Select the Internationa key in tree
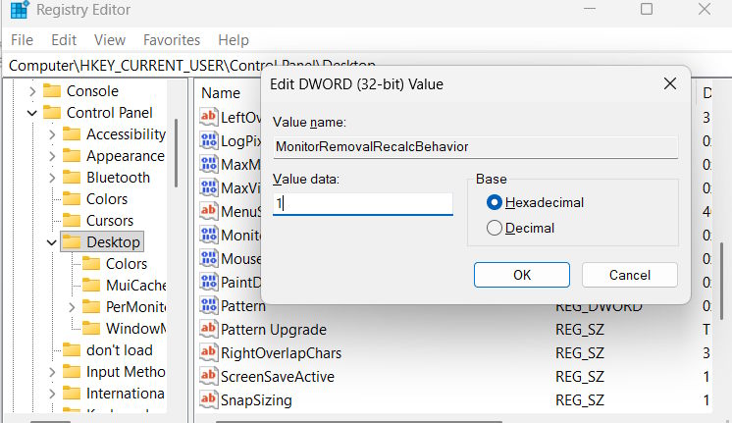732x423 pixels. point(126,394)
